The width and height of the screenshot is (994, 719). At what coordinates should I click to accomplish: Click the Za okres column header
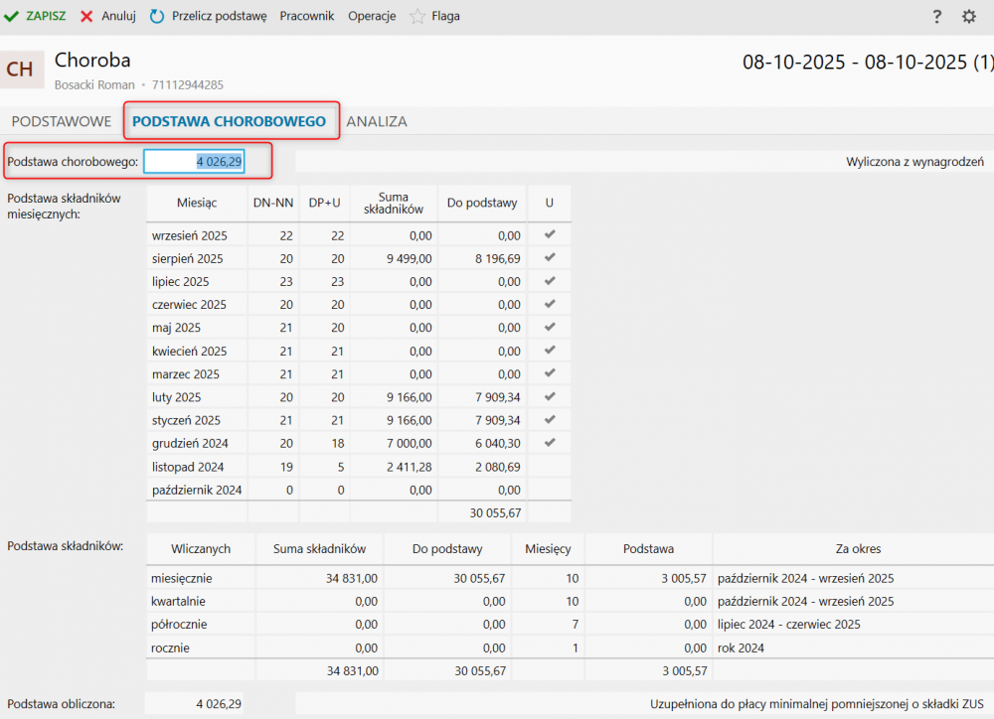[x=859, y=548]
